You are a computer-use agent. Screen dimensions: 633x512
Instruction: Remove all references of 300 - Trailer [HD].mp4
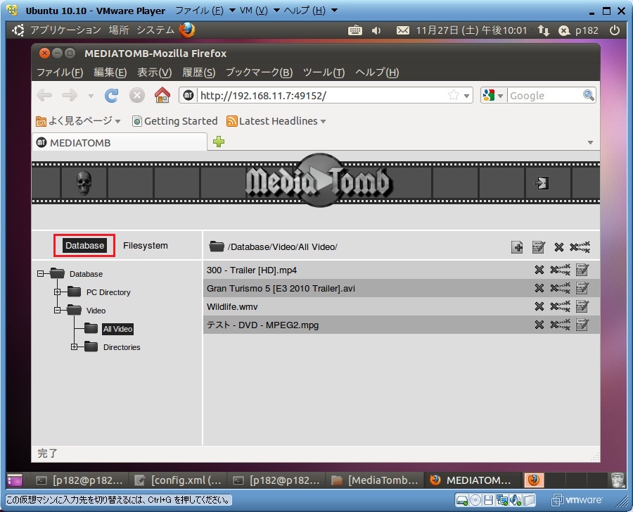560,270
